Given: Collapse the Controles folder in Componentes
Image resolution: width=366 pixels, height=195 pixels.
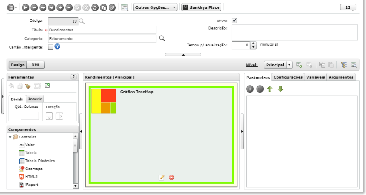Looking at the screenshot, I should point(10,137).
